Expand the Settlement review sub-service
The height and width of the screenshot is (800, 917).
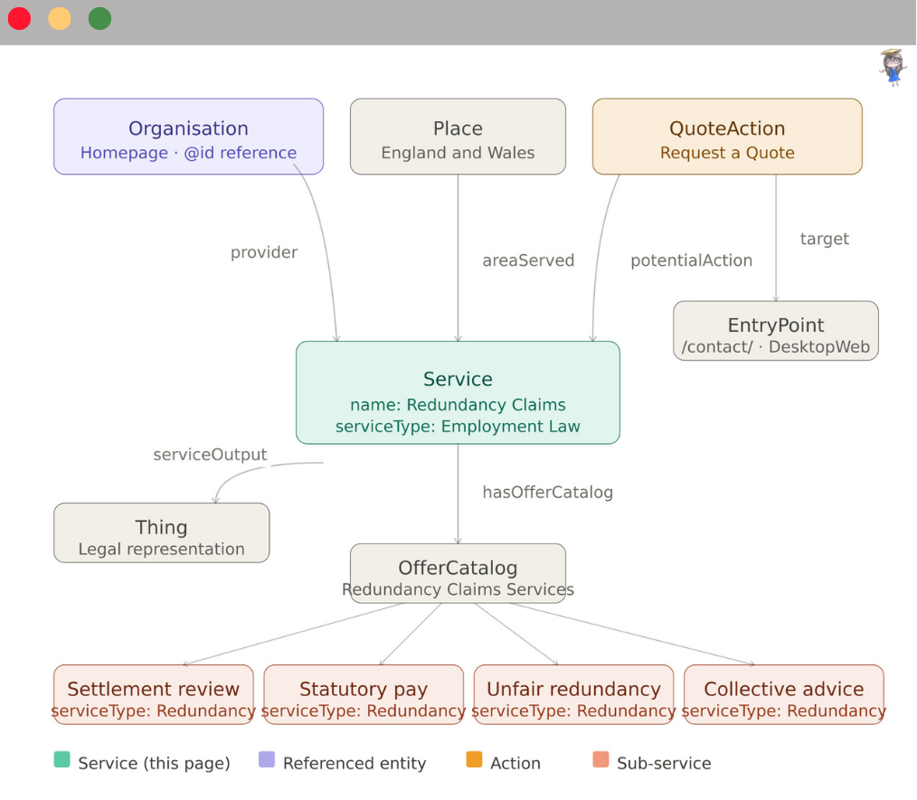pos(152,694)
